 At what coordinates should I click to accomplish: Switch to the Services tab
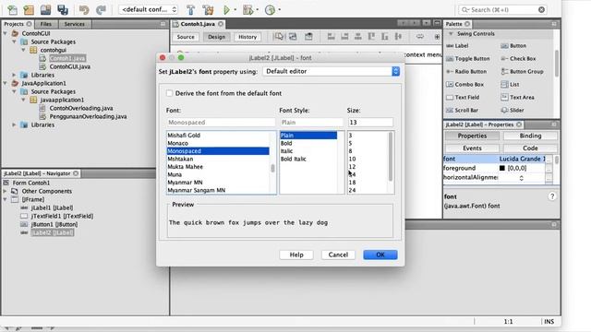tap(74, 24)
